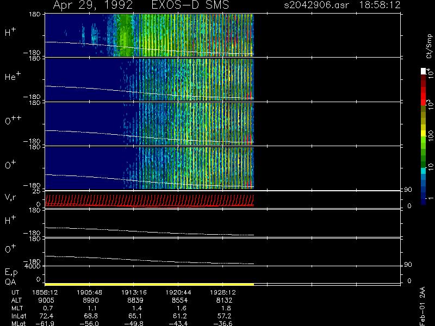The width and height of the screenshot is (435, 326).
Task: Click the header time "18:58:12"
Action: pos(380,5)
